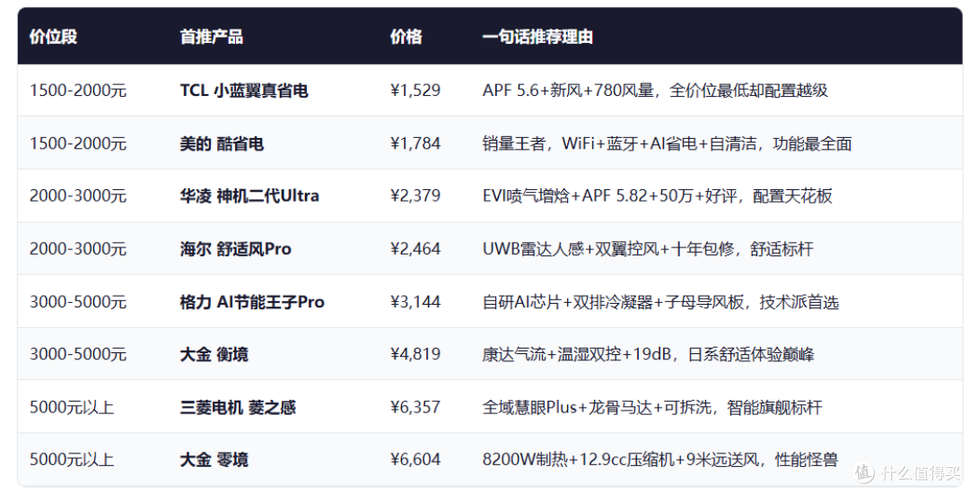Screen dimensions: 969x493
Task: Select product 格力 AI节能王子Pro
Action: coord(252,302)
